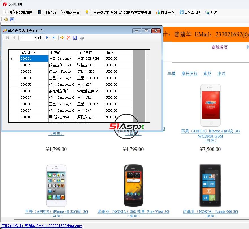Click product name 三星 SCH-B600
Viewport: 249px width, 229px height.
click(x=91, y=78)
